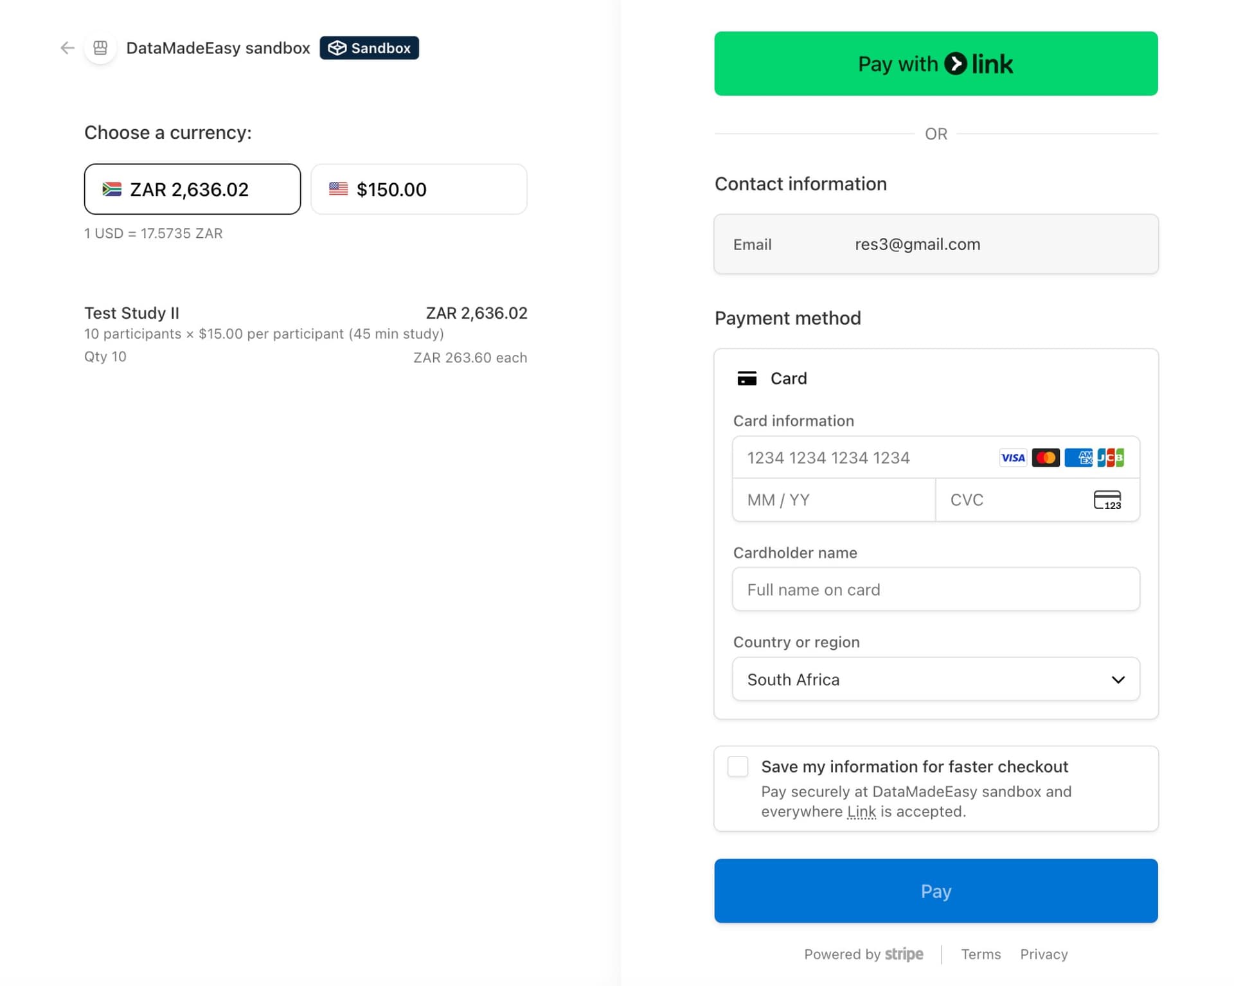The height and width of the screenshot is (986, 1234).
Task: Click the CVC helper card icon
Action: click(x=1107, y=500)
